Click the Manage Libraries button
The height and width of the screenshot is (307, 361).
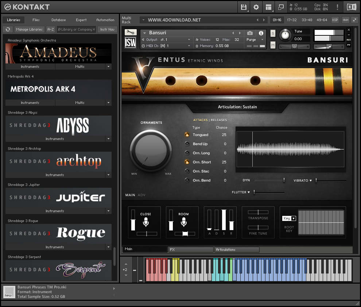(x=29, y=30)
